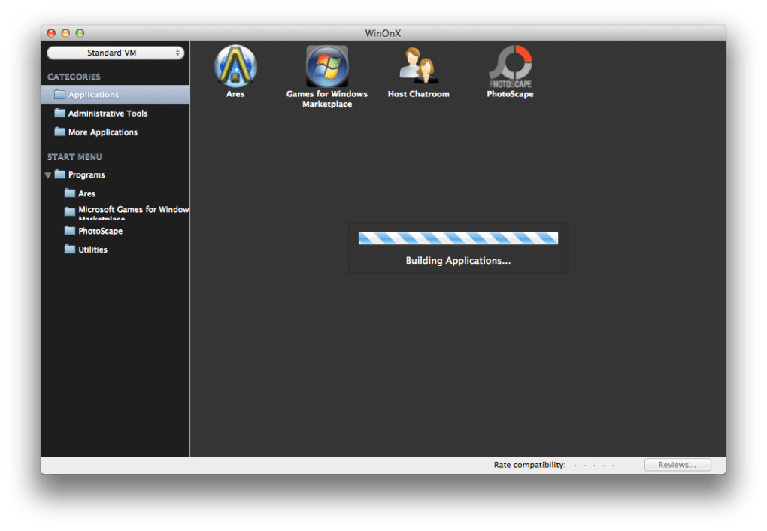Screen dimensions: 767x531
Task: Launch the PhotoScape application icon
Action: point(510,66)
